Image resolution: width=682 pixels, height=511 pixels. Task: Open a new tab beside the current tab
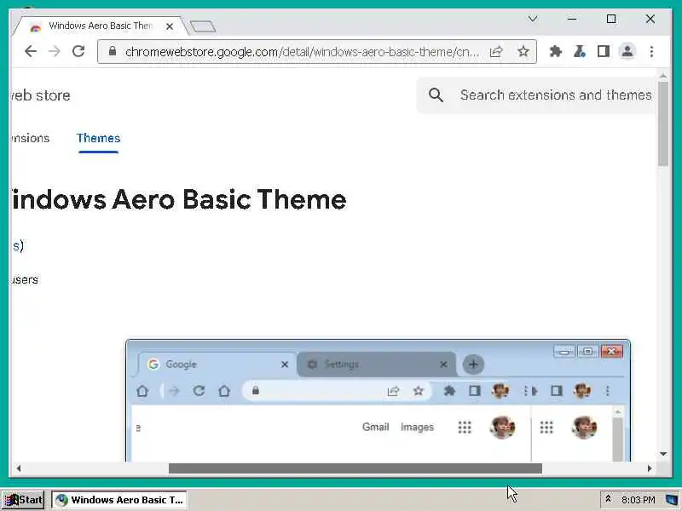coord(203,26)
